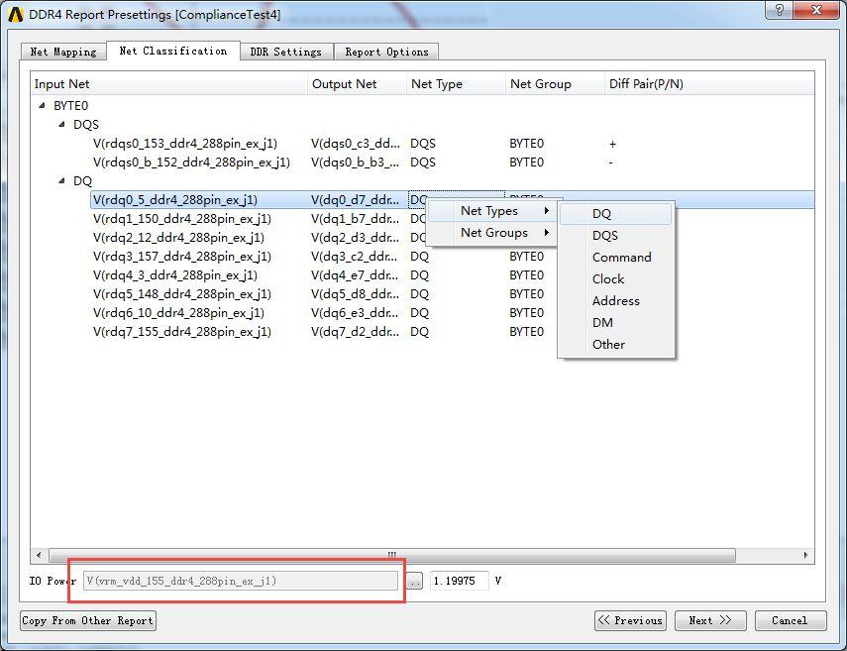Switch to the DDR Settings tab
Image resolution: width=847 pixels, height=651 pixels.
(x=285, y=52)
